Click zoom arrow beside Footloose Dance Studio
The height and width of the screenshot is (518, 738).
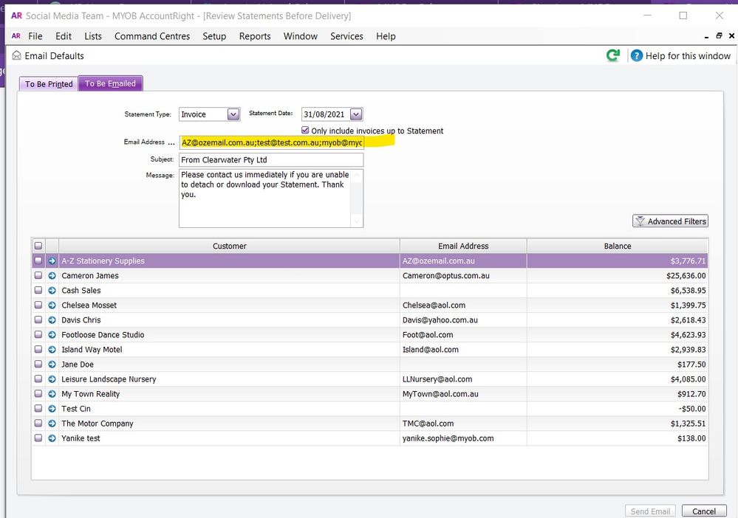click(x=52, y=335)
